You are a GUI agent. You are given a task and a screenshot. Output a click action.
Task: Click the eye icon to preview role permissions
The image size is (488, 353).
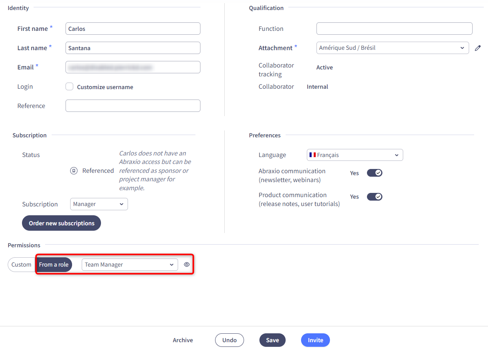coord(187,265)
